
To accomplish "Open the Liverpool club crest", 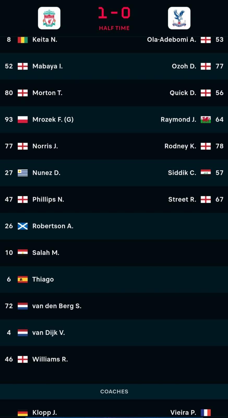I will 49,18.
